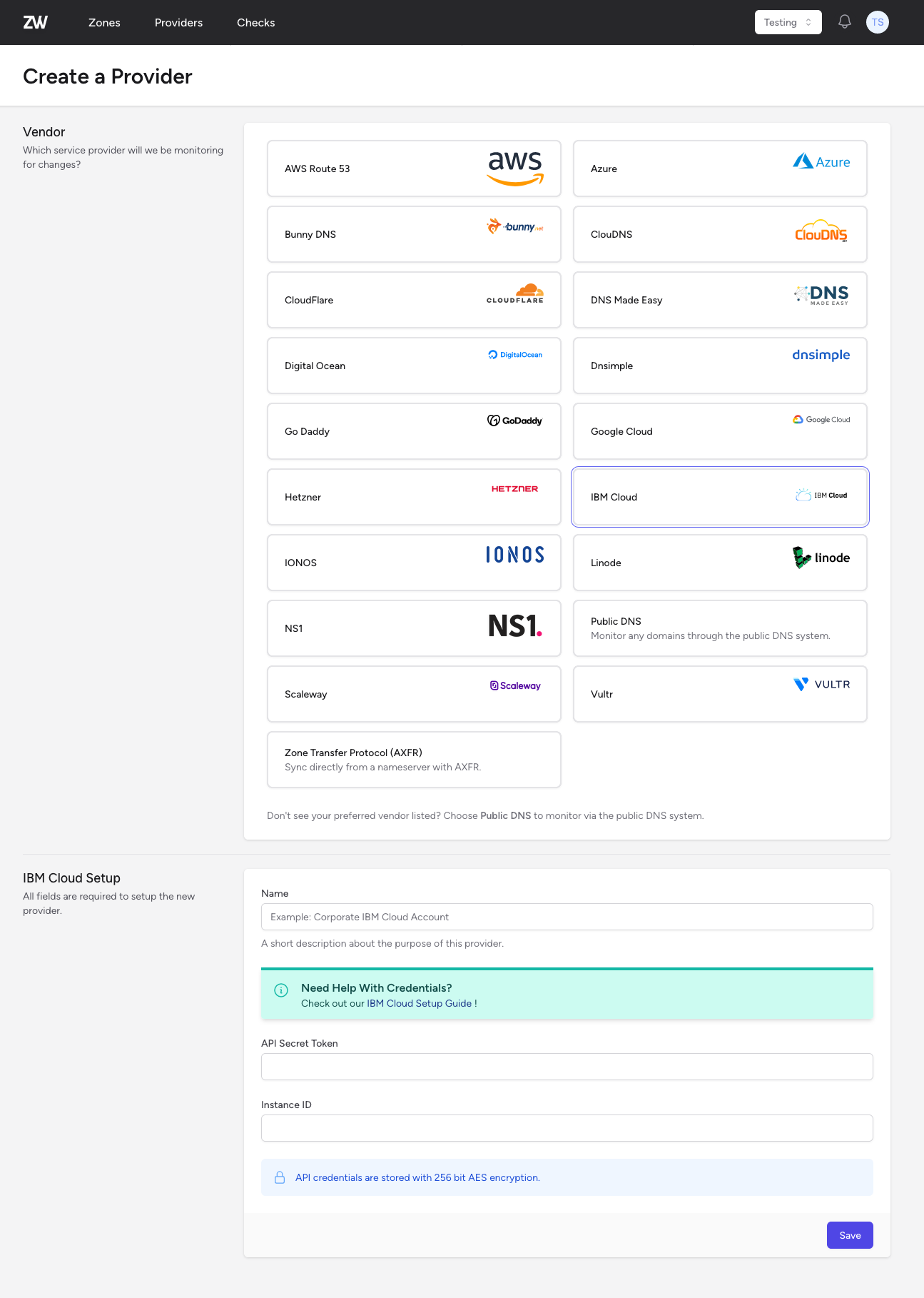Click the NS1 logo

(x=515, y=625)
